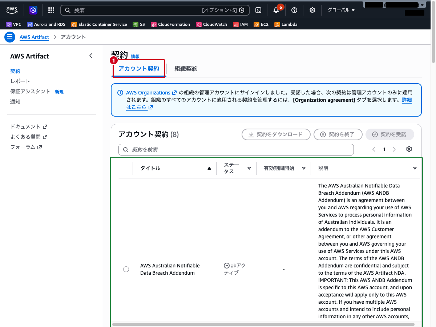This screenshot has height=327, width=436.
Task: Switch to アカウント契約 tab
Action: click(139, 69)
